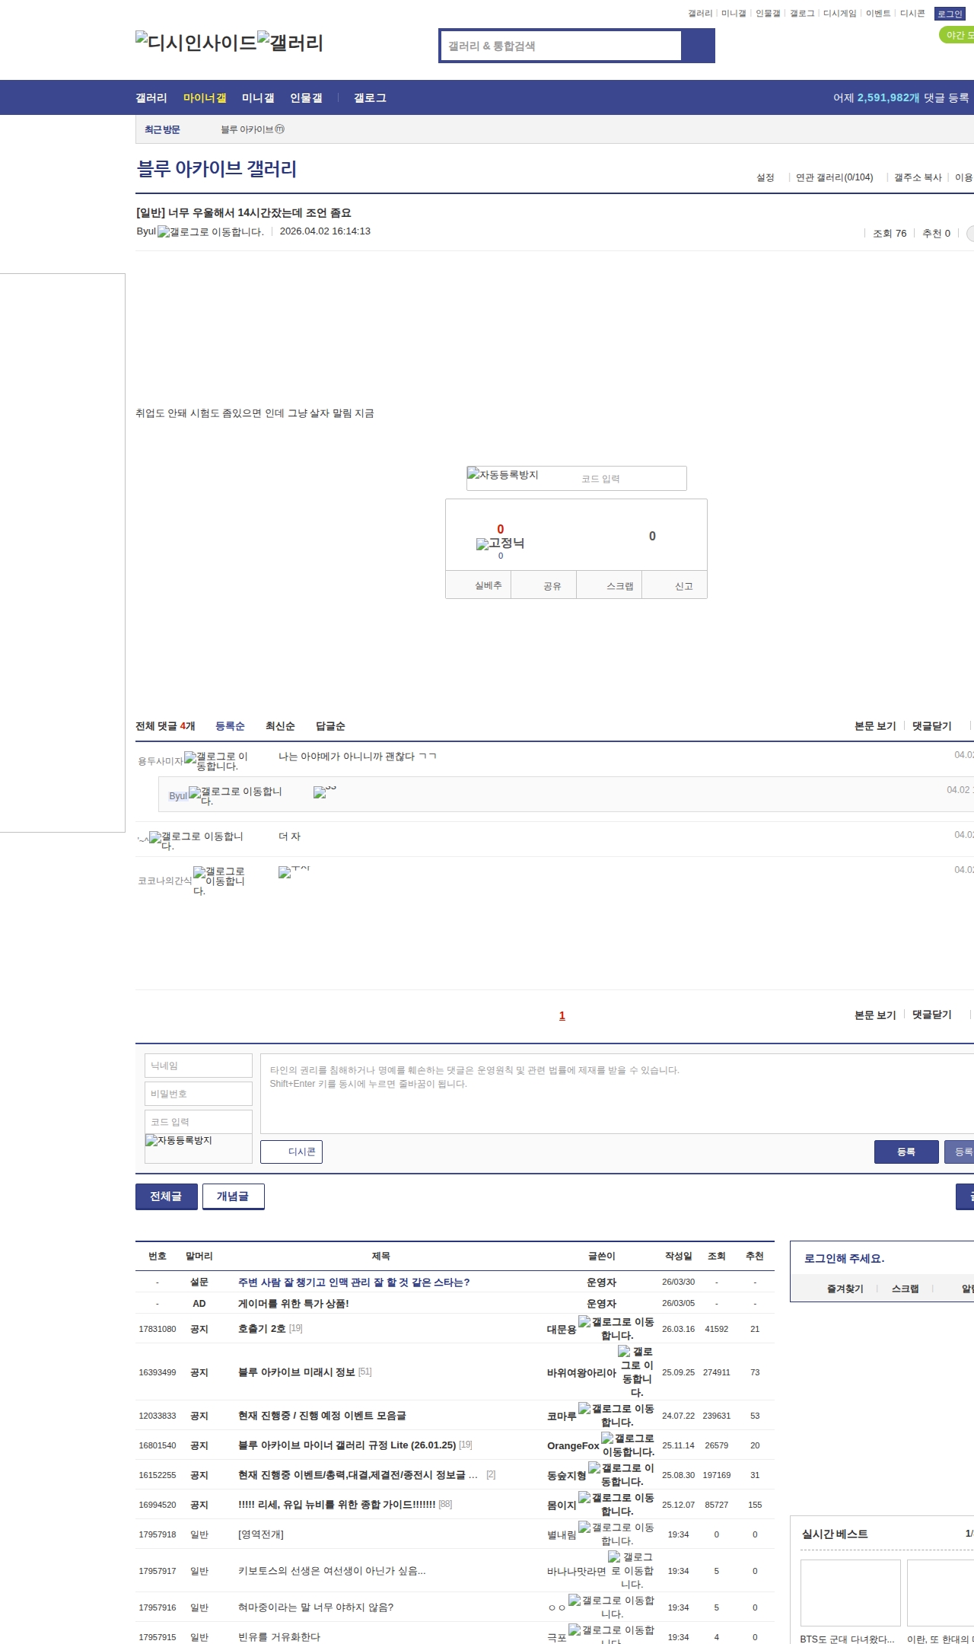Open gallog icon beside 용두사미자 comment
Image resolution: width=974 pixels, height=1644 pixels.
216,761
